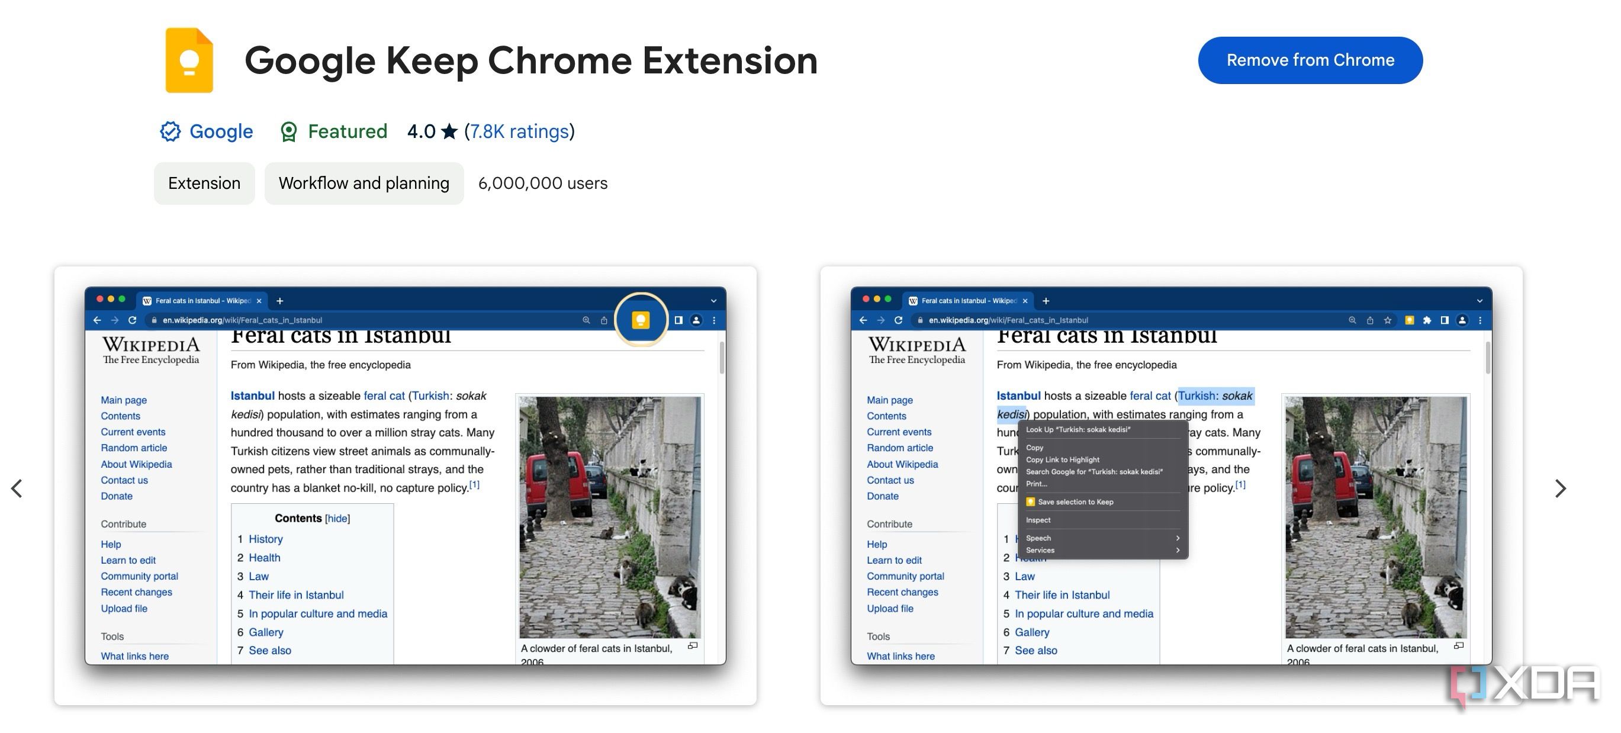Image resolution: width=1621 pixels, height=733 pixels.
Task: Click zoom magnifier icon in first screenshot address bar
Action: click(587, 320)
